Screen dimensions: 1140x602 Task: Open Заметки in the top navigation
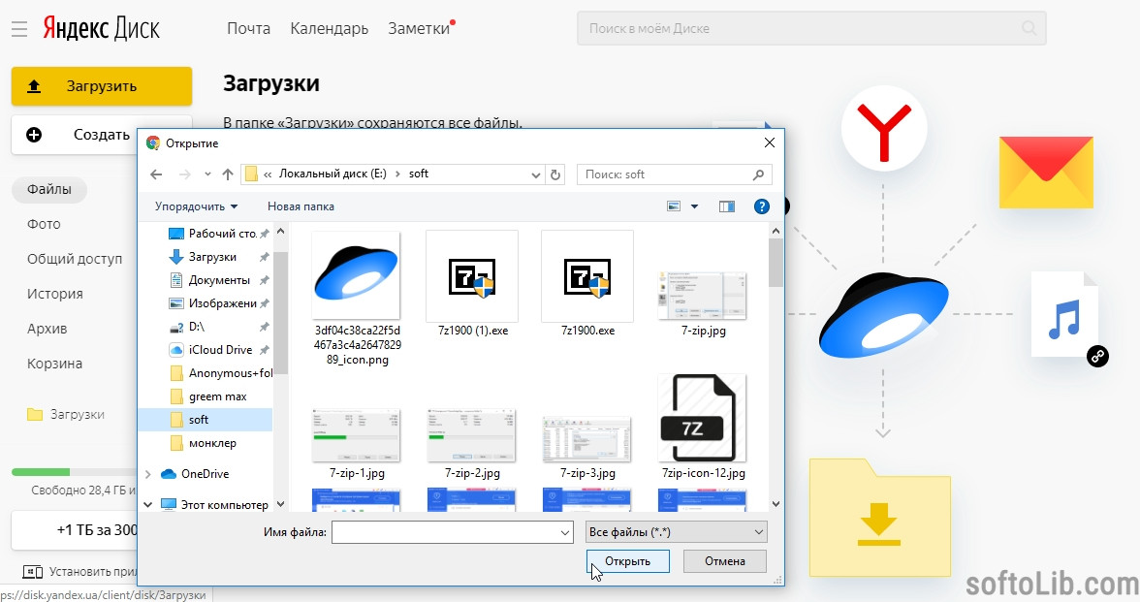(x=420, y=28)
